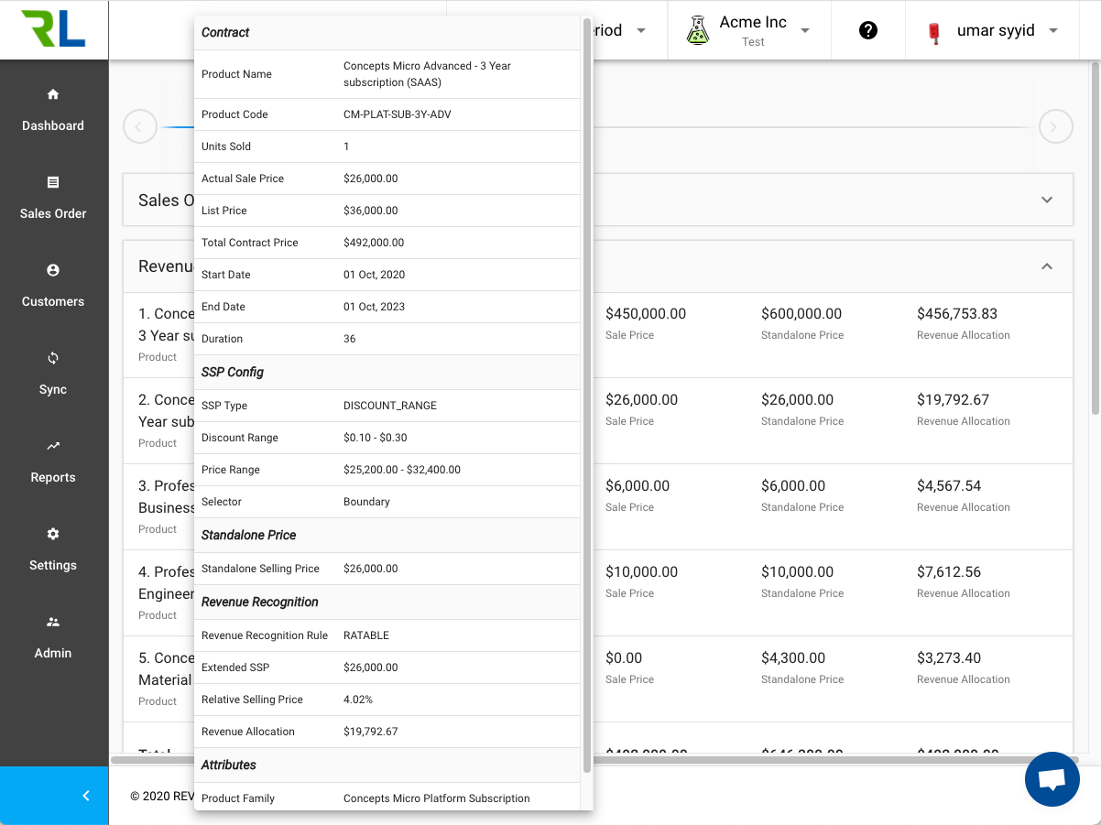Viewport: 1101px width, 825px height.
Task: Click the Sale Price $0.00 cell
Action: (624, 657)
